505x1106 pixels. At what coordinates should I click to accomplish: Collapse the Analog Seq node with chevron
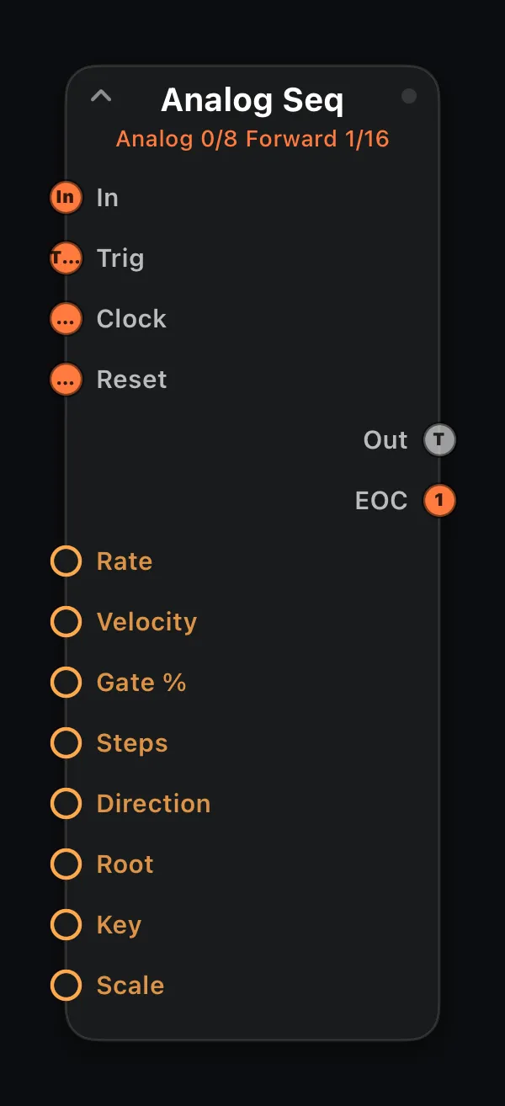coord(101,95)
